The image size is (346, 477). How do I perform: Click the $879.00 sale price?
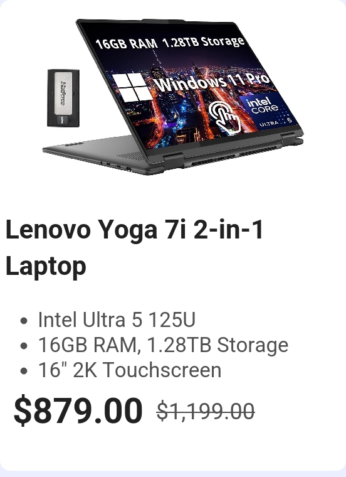point(78,410)
